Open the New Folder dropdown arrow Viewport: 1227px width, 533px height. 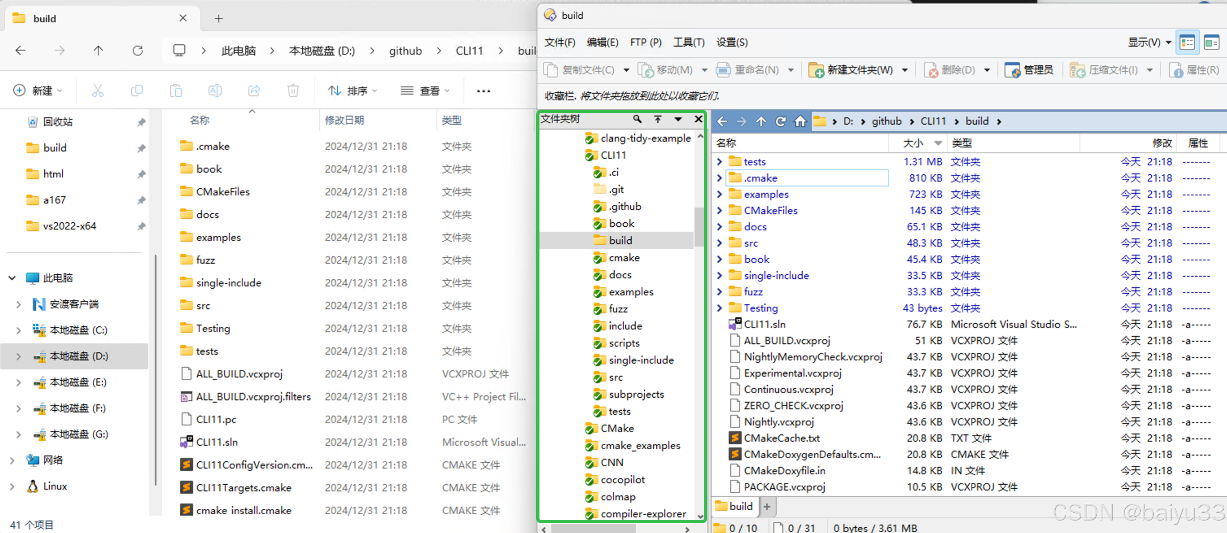click(904, 70)
